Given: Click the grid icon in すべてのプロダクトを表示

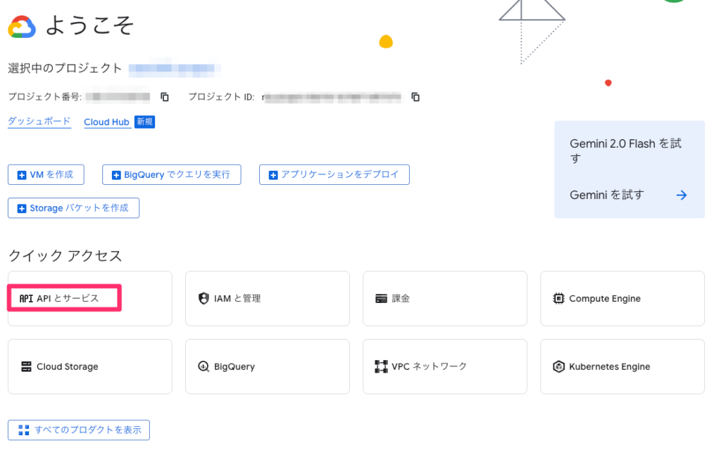Looking at the screenshot, I should point(23,430).
